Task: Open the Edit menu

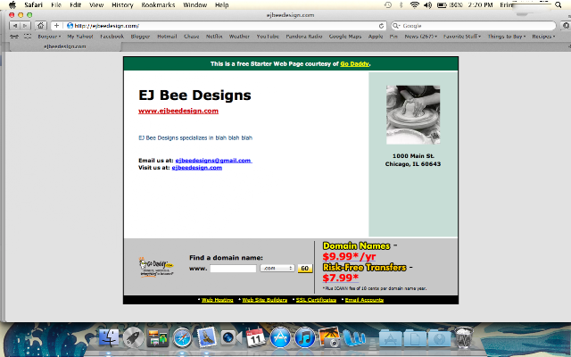Action: pyautogui.click(x=75, y=4)
